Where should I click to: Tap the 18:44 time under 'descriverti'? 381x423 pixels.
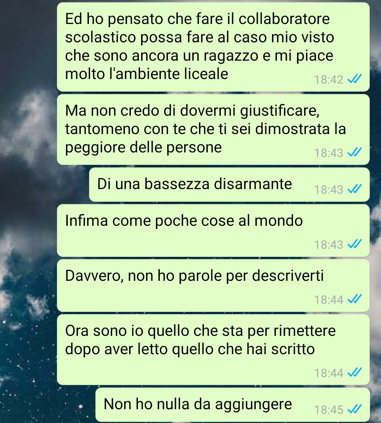tap(329, 300)
